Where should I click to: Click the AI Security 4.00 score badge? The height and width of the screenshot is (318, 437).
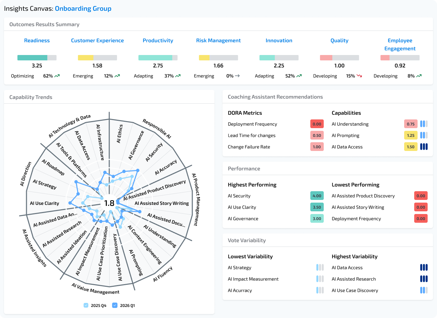[317, 196]
